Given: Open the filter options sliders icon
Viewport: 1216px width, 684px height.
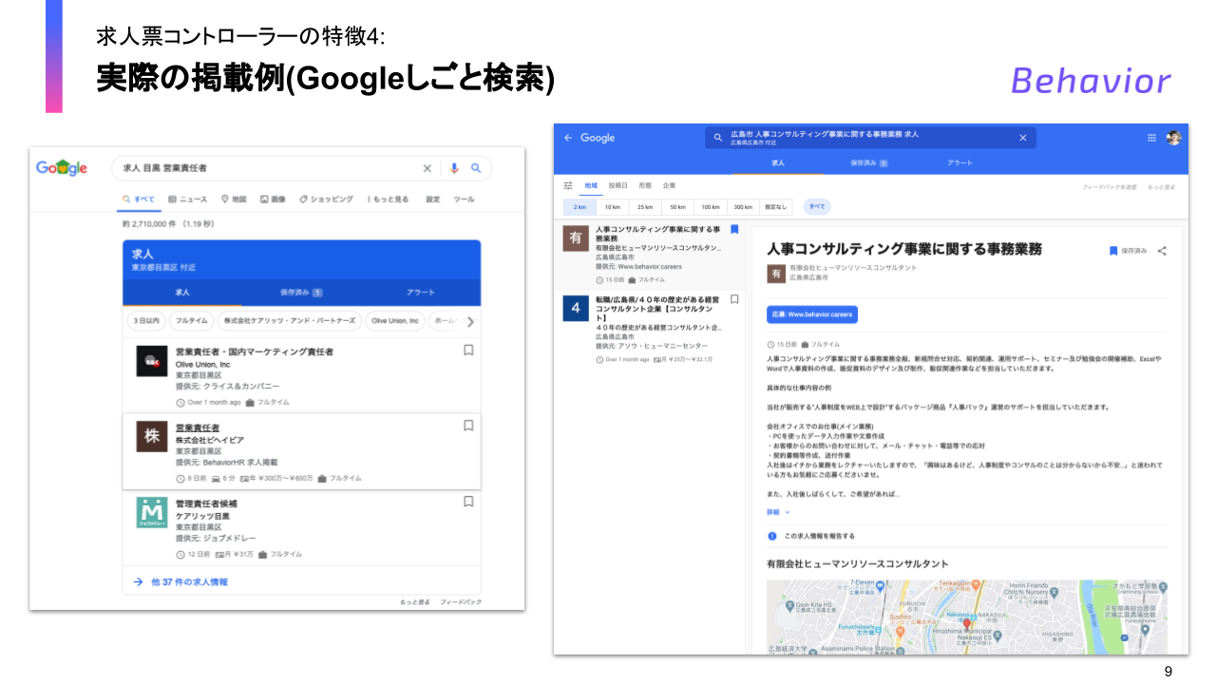Looking at the screenshot, I should pyautogui.click(x=568, y=185).
